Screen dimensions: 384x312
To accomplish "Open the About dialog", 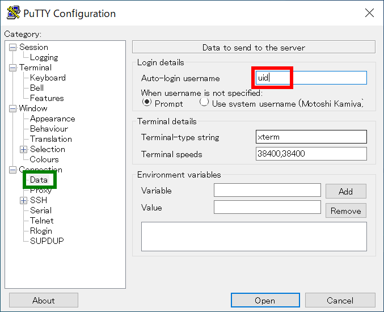I will [x=44, y=300].
